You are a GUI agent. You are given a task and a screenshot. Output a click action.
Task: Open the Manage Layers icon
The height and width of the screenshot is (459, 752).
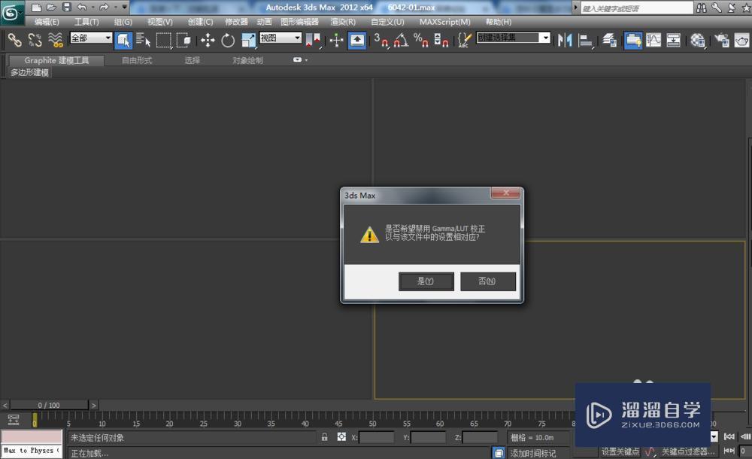tap(610, 41)
